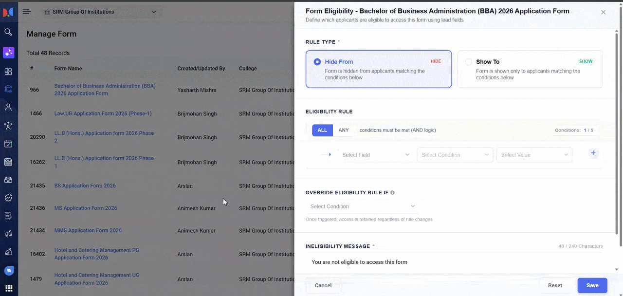The width and height of the screenshot is (623, 296).
Task: Open the institution building icon in sidebar
Action: click(8, 89)
